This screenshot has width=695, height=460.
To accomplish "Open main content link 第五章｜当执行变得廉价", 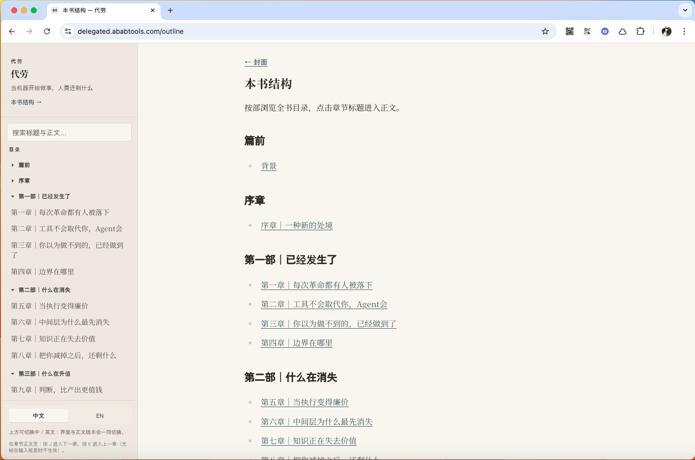I will 304,402.
